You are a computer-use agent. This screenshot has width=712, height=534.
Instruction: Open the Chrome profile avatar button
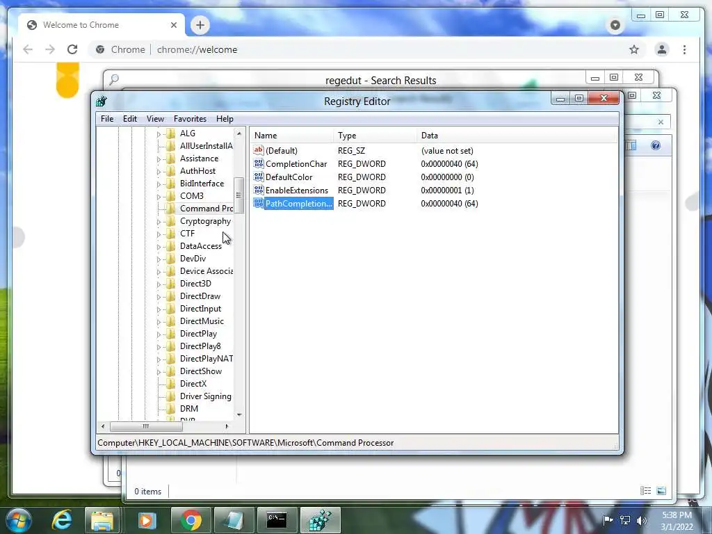click(662, 49)
